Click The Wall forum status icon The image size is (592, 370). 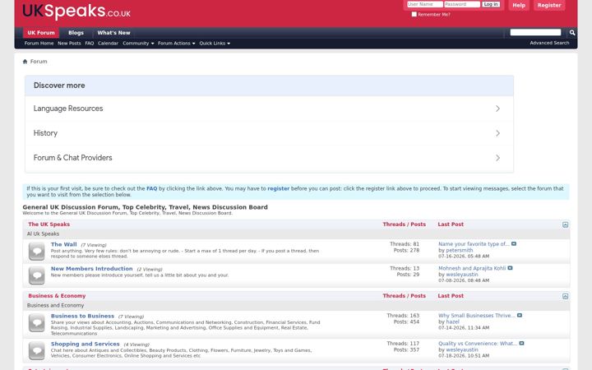click(x=37, y=252)
